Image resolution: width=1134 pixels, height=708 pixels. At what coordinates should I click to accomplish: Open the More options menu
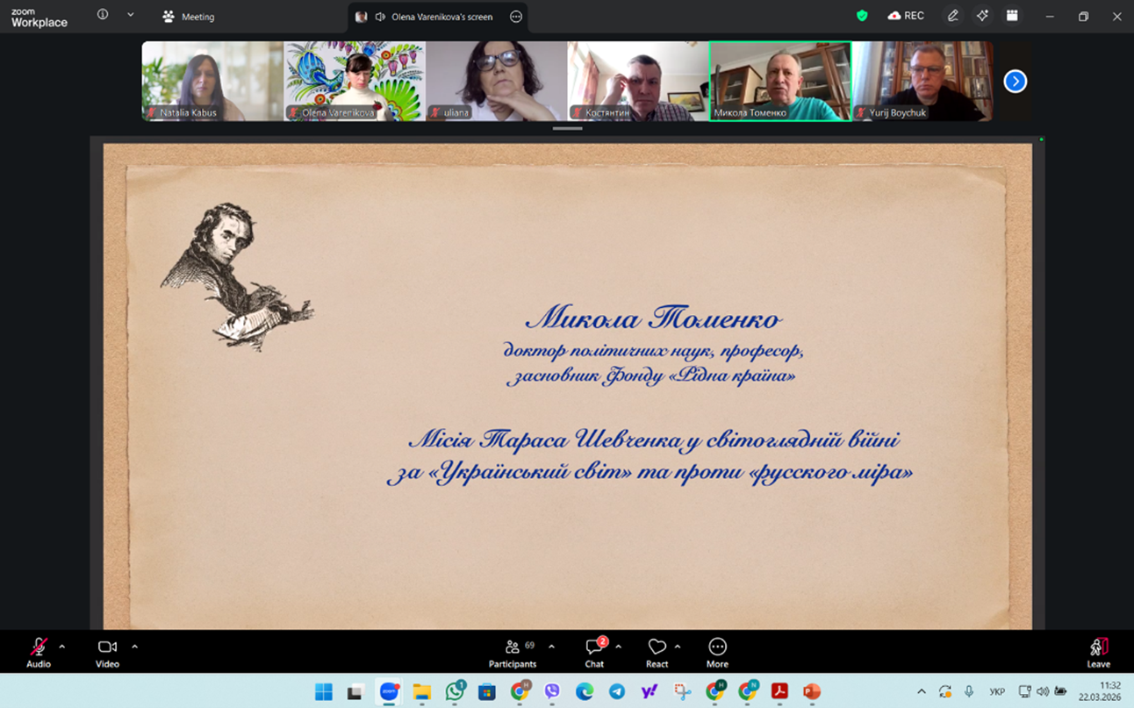coord(717,651)
